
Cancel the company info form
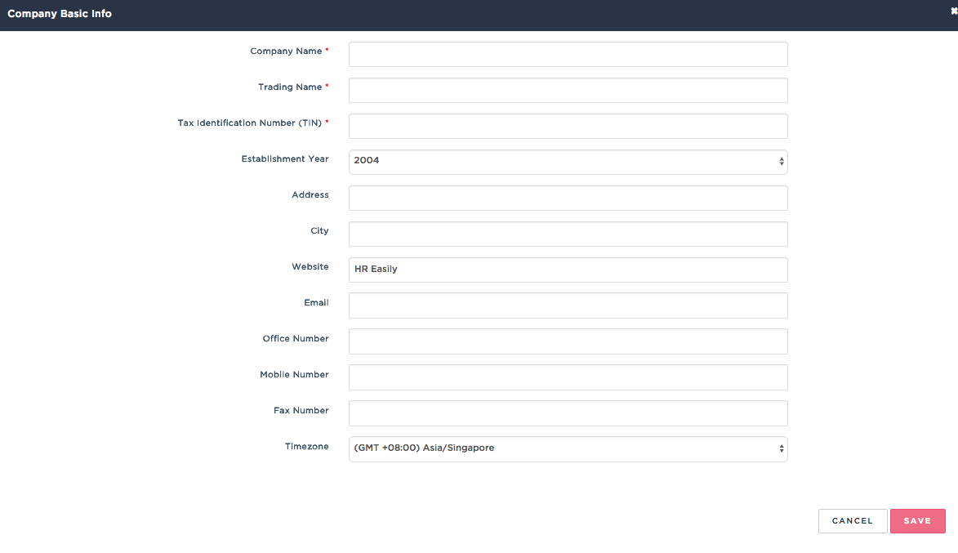click(853, 521)
